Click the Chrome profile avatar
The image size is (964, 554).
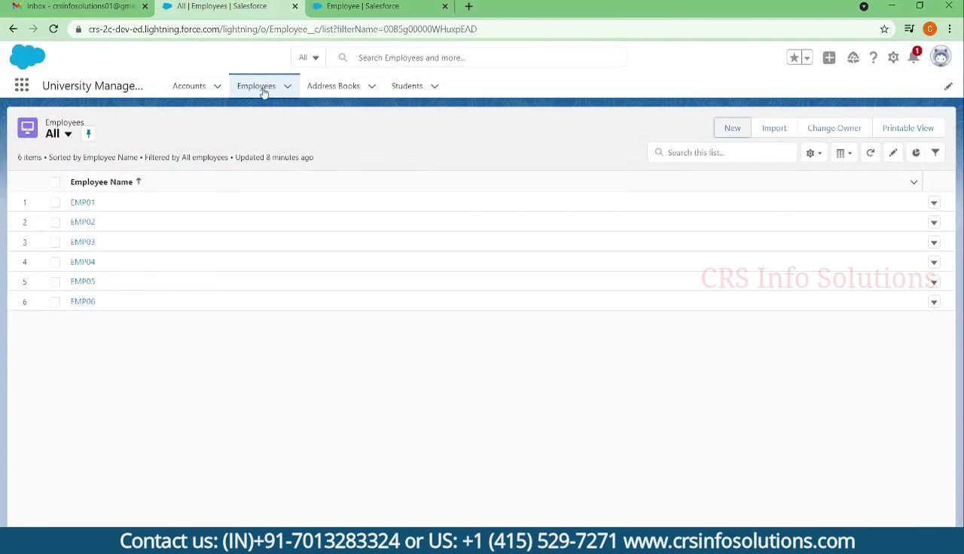point(929,29)
